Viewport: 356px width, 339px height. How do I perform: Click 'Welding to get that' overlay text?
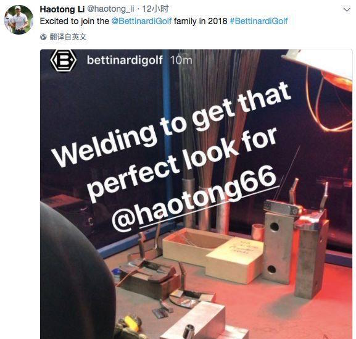click(171, 125)
